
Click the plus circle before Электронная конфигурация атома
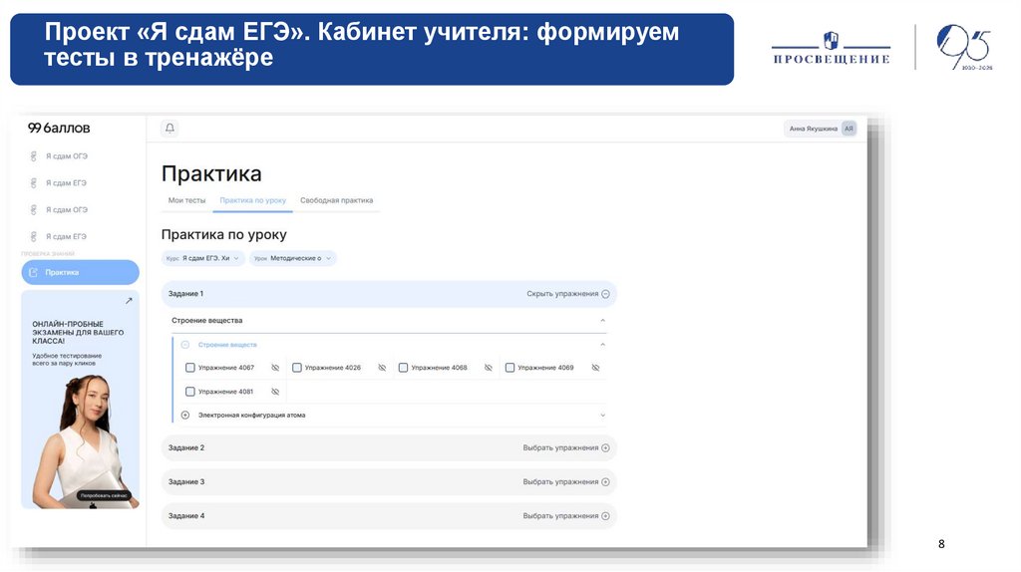(x=184, y=416)
